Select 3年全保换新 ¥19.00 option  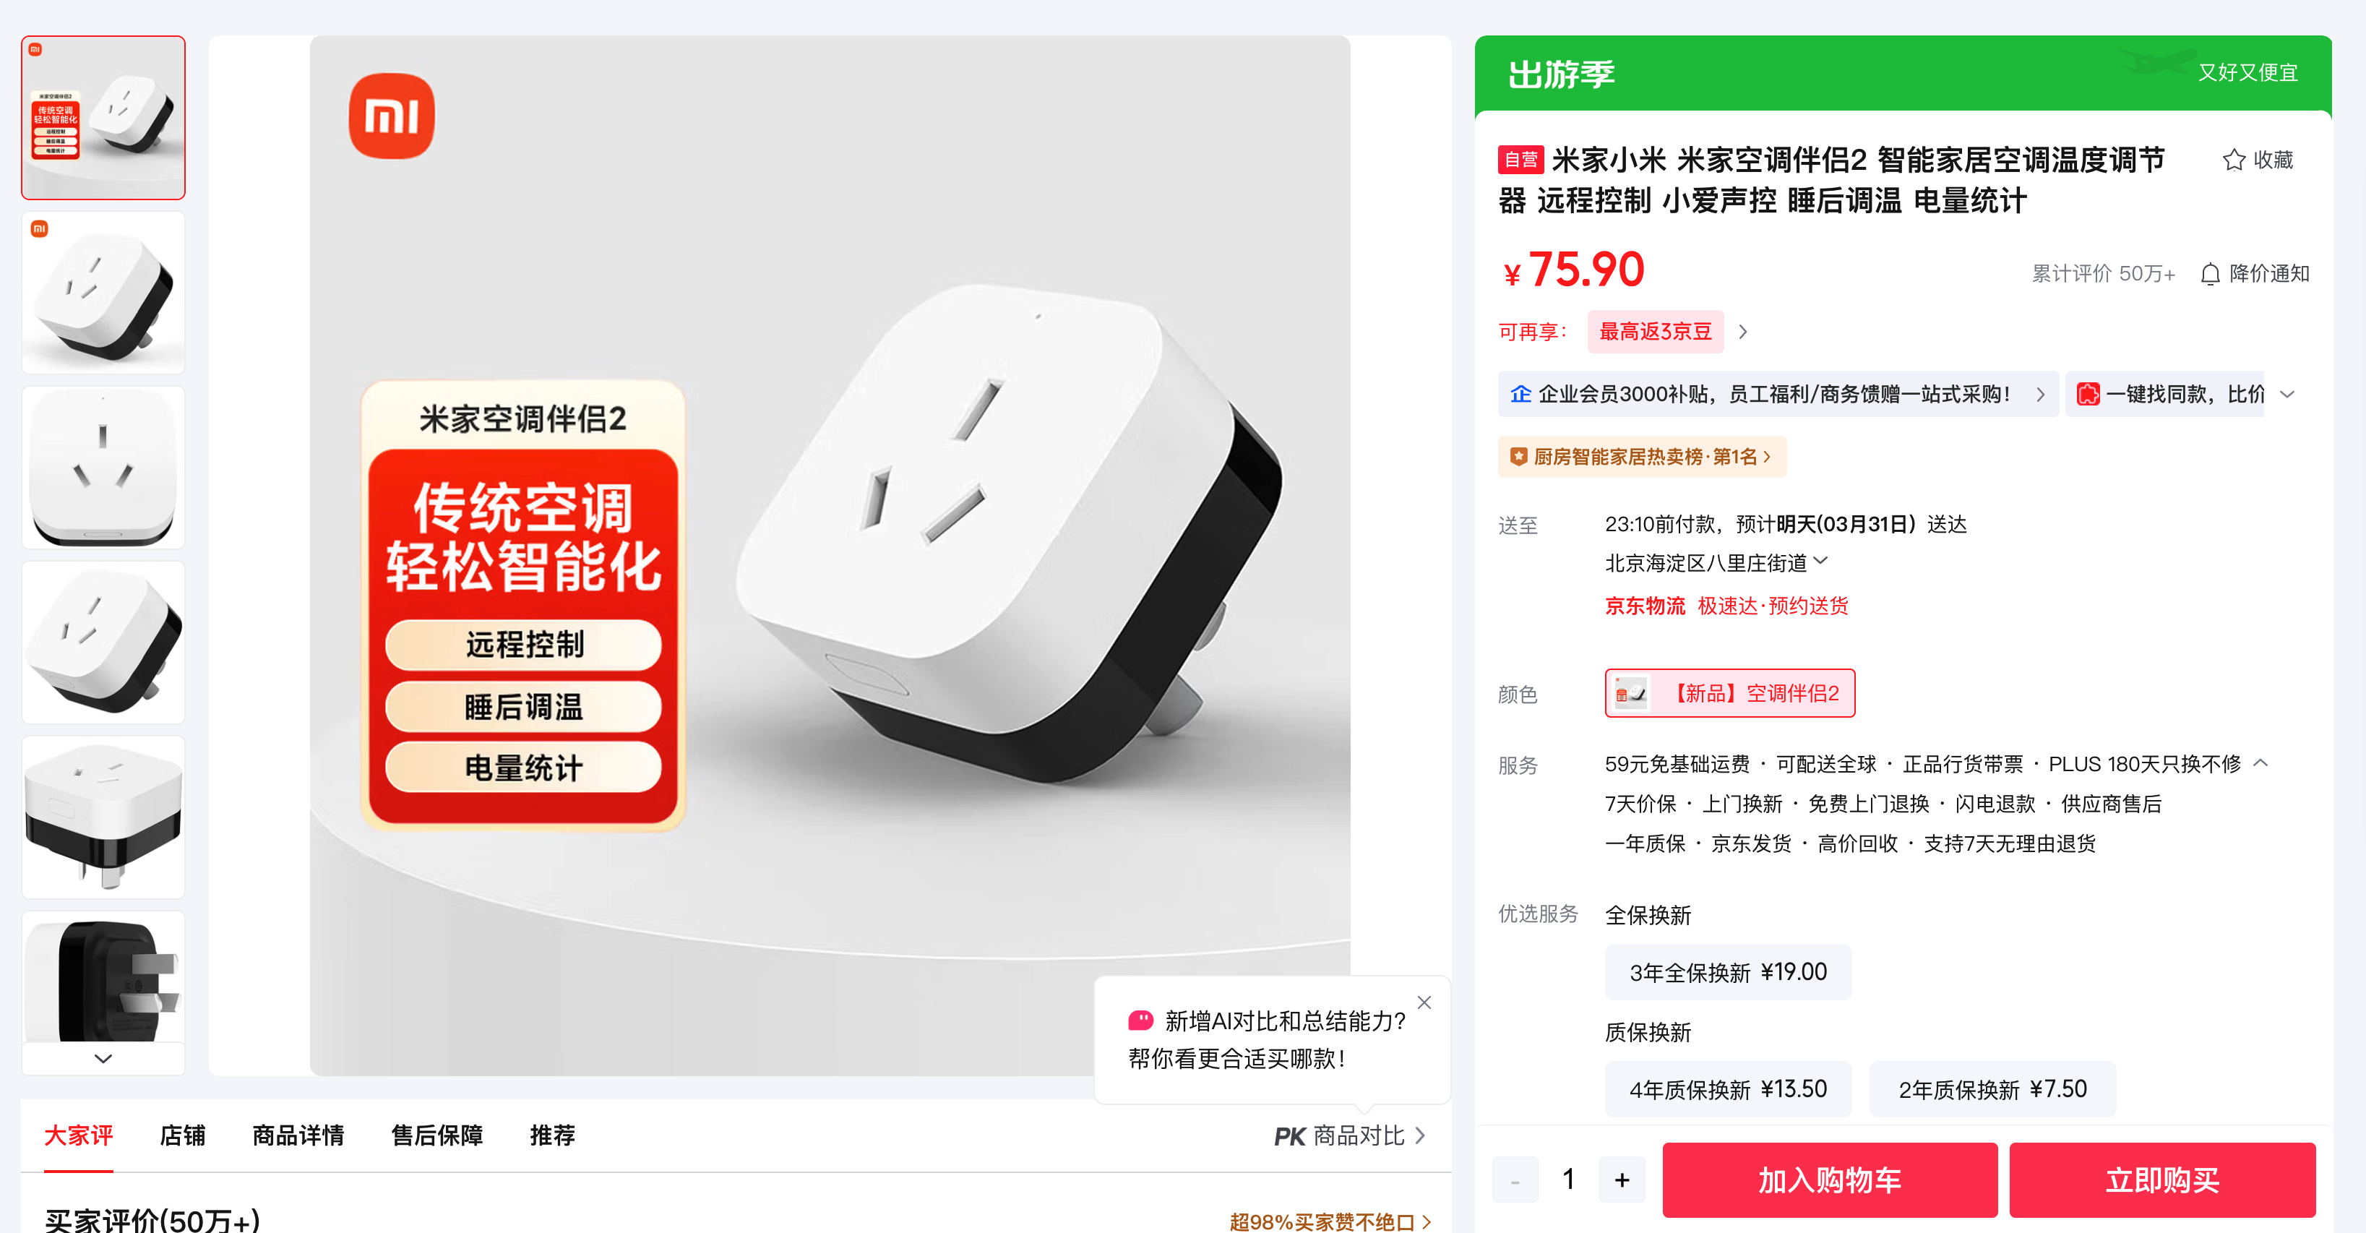(x=1728, y=972)
